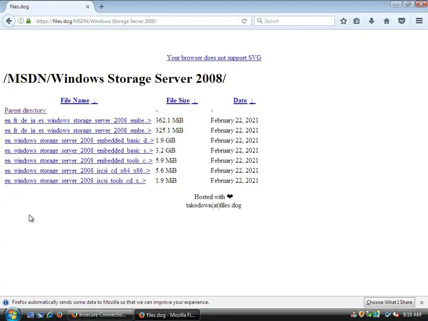
Task: Click Switch between windows quick launch icon
Action: click(x=40, y=315)
